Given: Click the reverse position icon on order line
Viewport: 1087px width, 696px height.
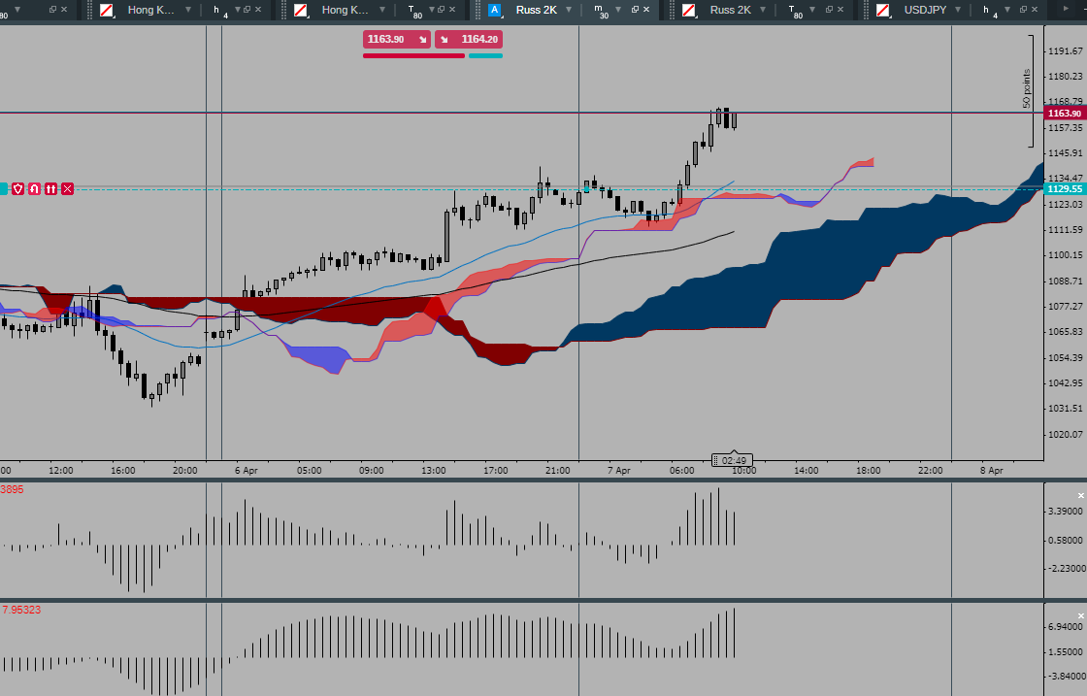Looking at the screenshot, I should click(34, 188).
